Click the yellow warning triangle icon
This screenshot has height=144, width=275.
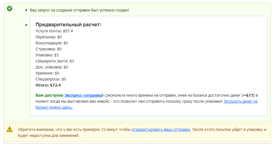click(10, 129)
